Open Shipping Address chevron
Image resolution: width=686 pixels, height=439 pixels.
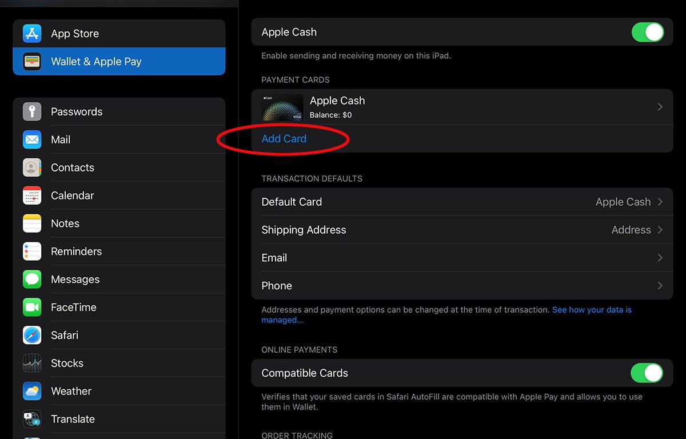[660, 230]
